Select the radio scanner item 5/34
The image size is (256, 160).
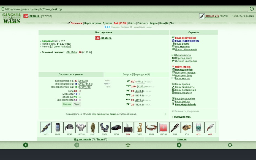(128, 127)
